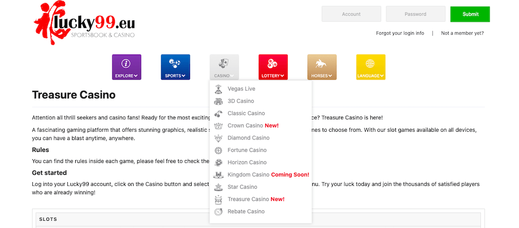Open Forgot your login info link
The height and width of the screenshot is (228, 519).
pos(400,33)
